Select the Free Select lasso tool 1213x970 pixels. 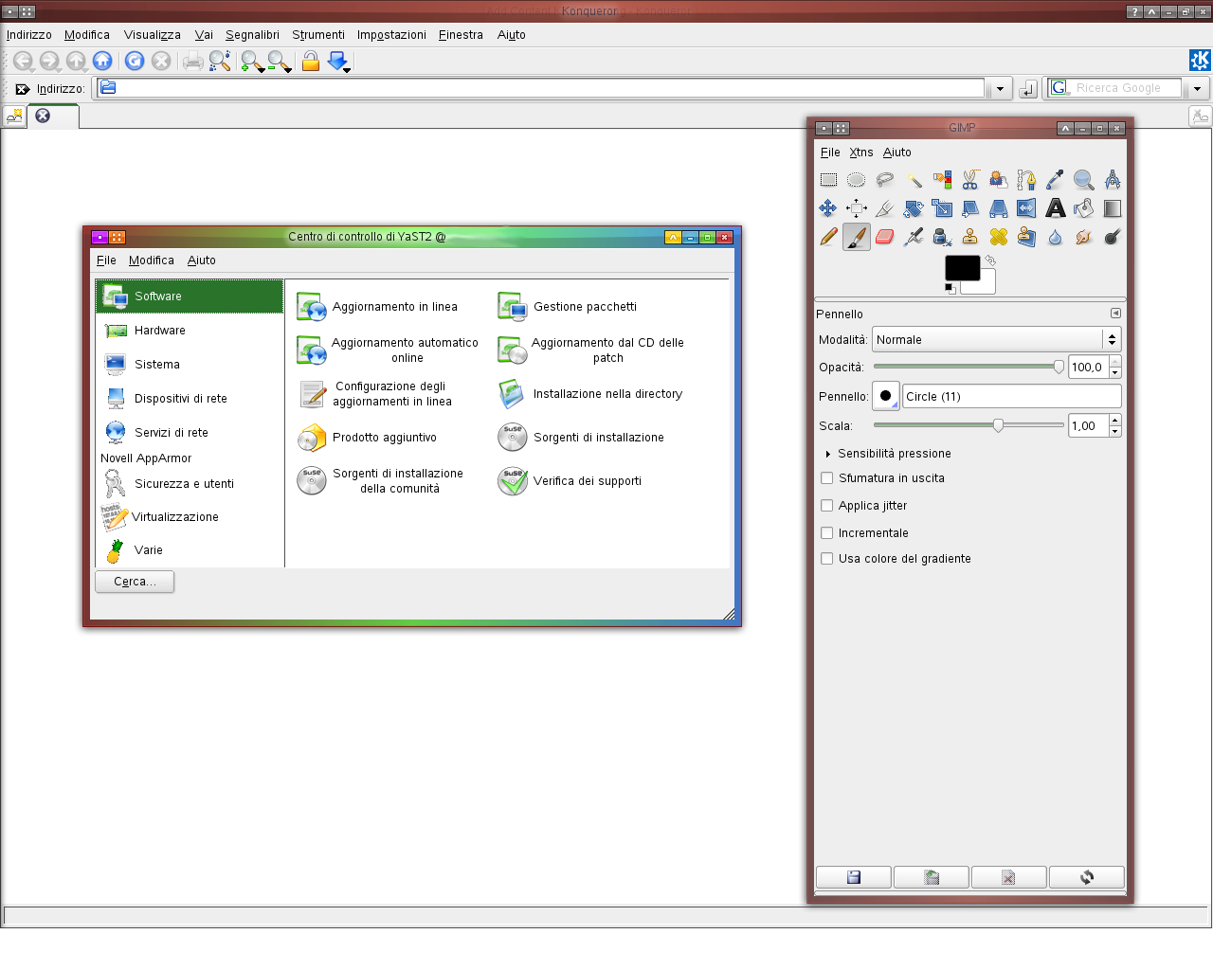click(x=885, y=179)
